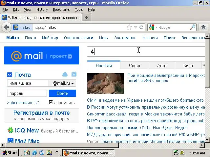
Task: Open Игры in top navigation
Action: click(x=104, y=38)
